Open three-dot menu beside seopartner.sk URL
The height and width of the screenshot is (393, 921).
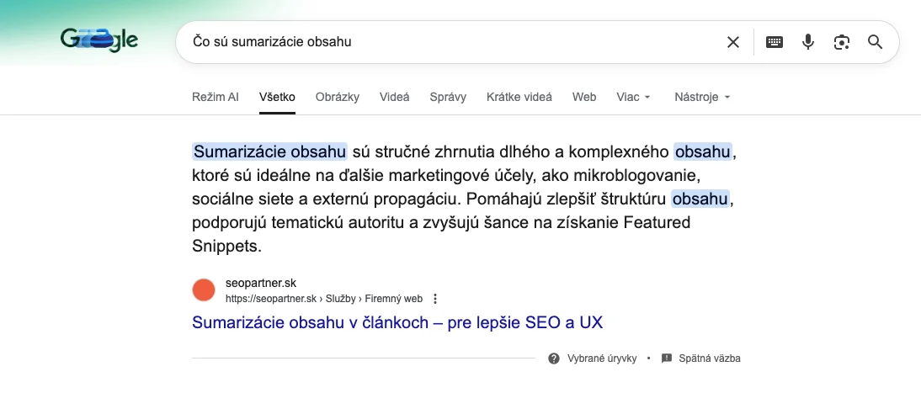pyautogui.click(x=435, y=299)
